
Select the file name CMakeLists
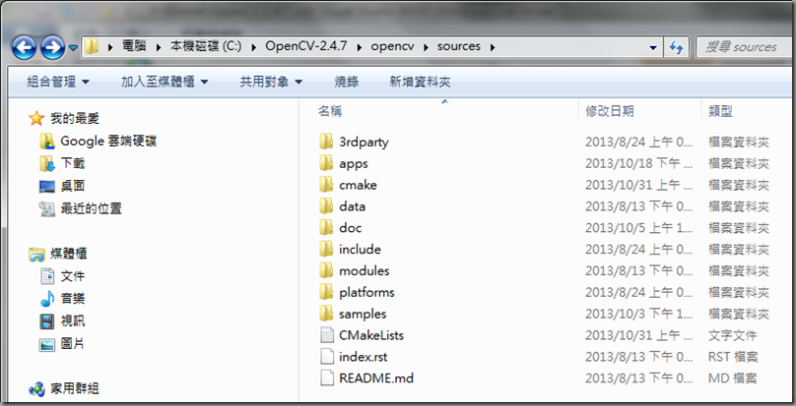pos(371,335)
